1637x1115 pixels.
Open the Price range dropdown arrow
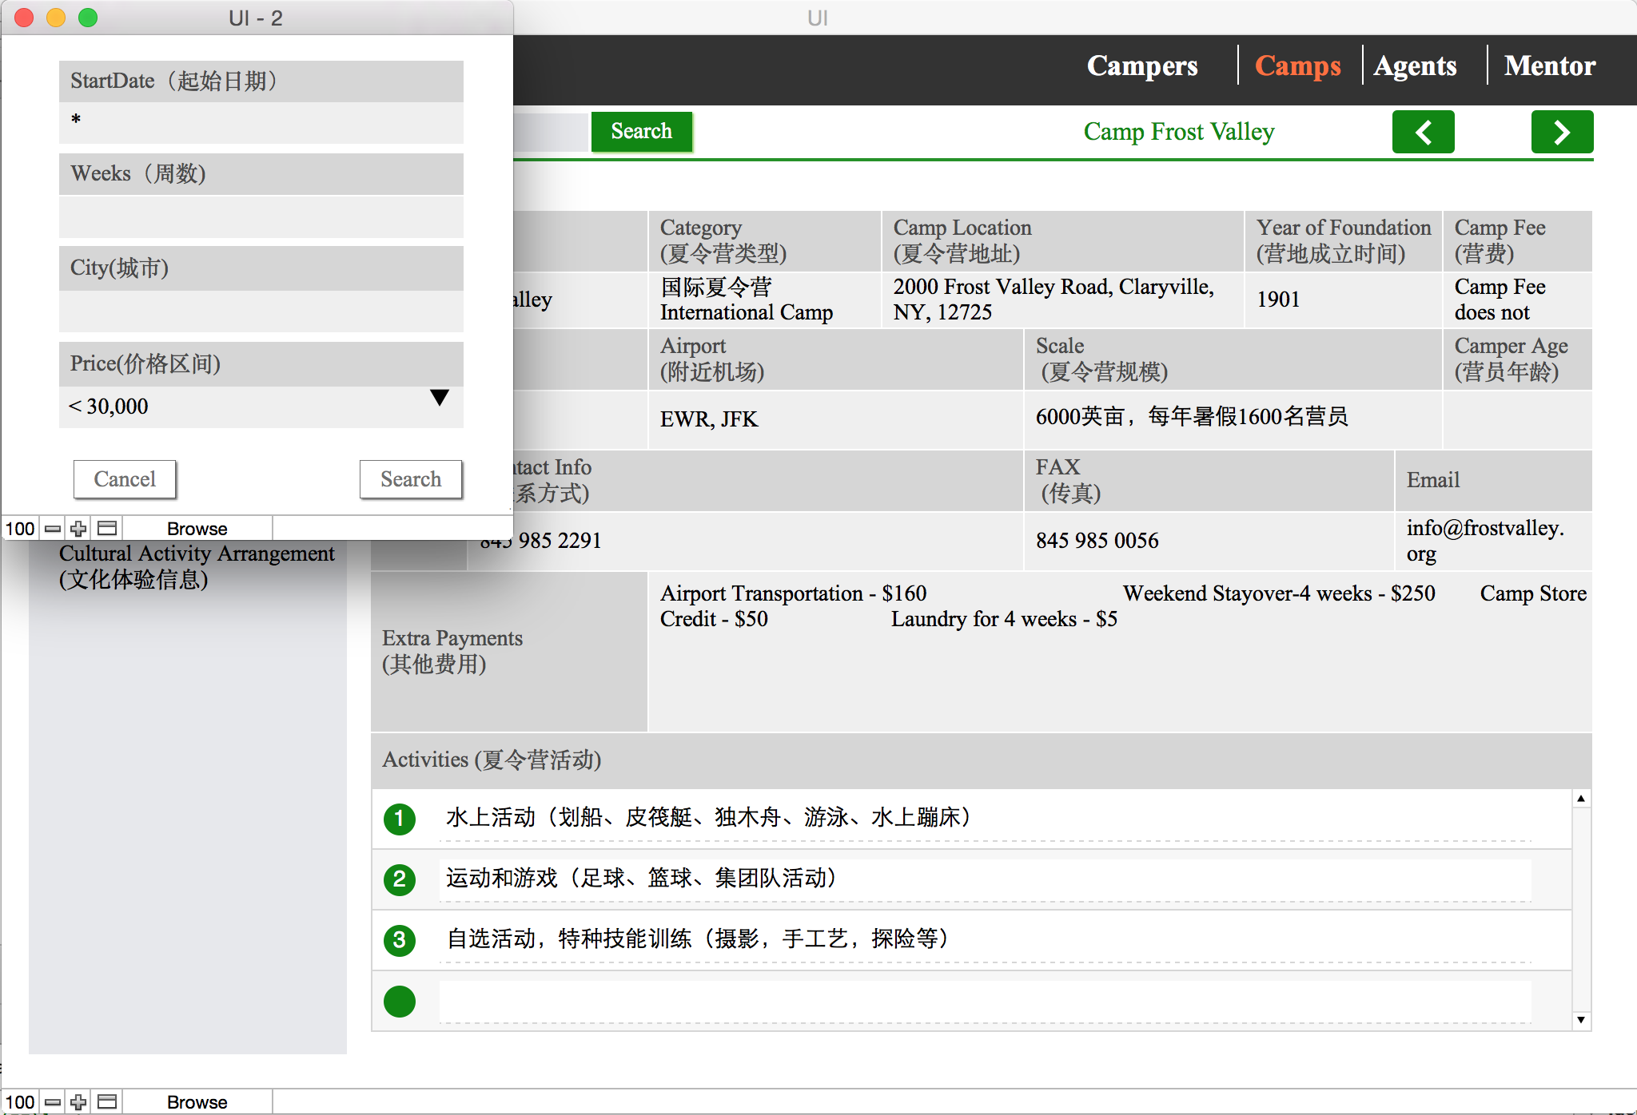click(439, 398)
